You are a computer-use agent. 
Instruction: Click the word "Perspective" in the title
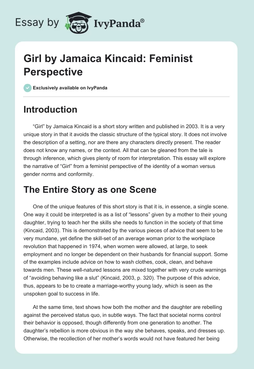53,72
